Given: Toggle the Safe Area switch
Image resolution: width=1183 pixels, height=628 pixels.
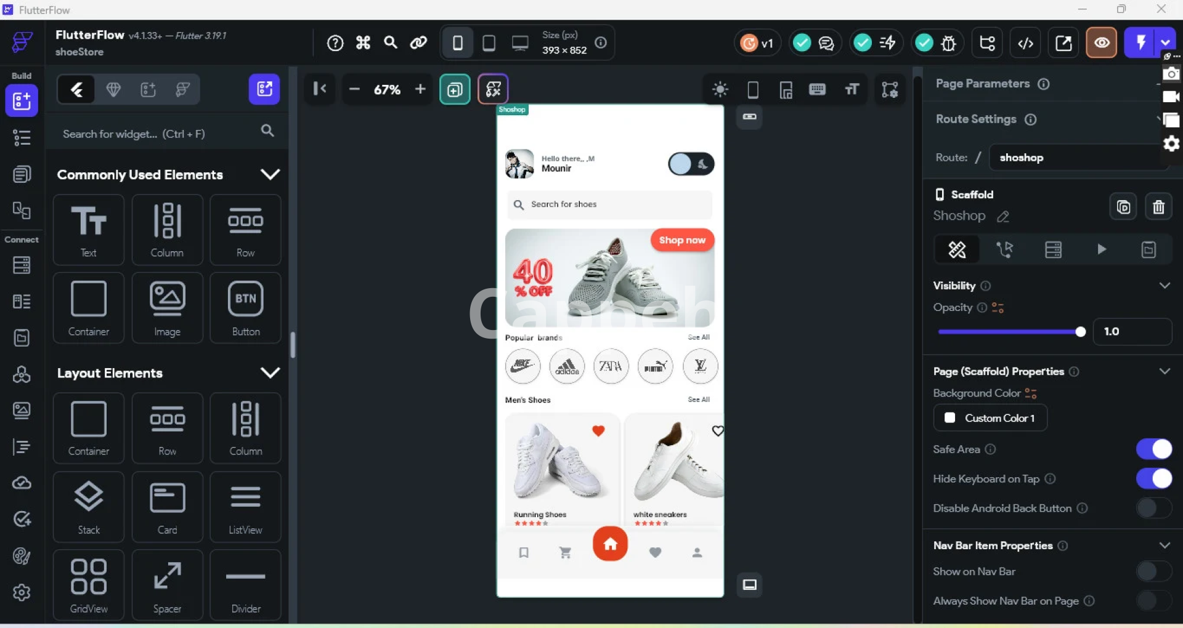Looking at the screenshot, I should point(1153,449).
